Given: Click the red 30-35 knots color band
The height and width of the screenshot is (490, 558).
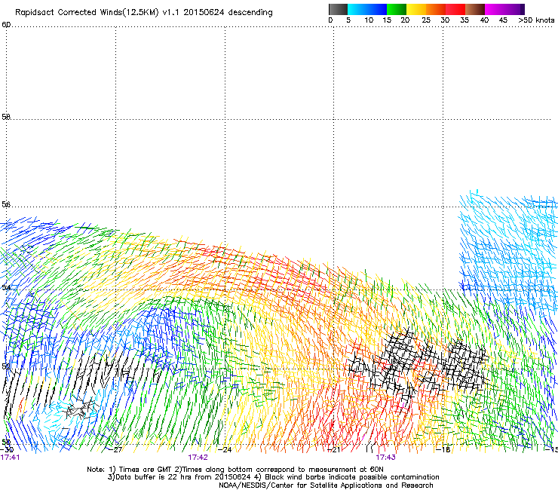Looking at the screenshot, I should [x=455, y=9].
